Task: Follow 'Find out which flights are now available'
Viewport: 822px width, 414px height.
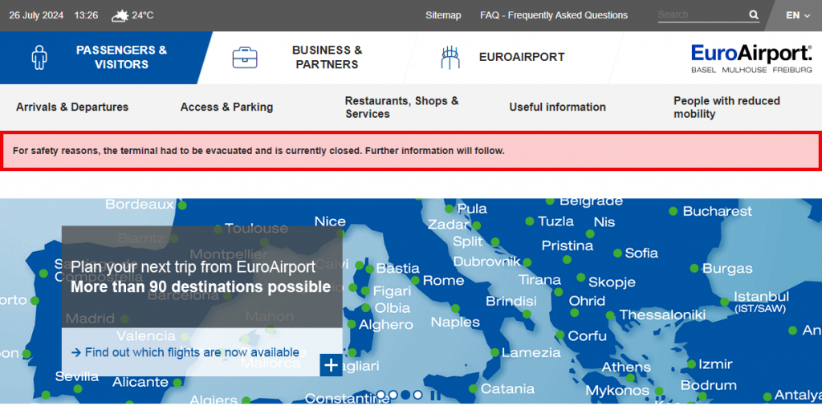Action: point(191,352)
